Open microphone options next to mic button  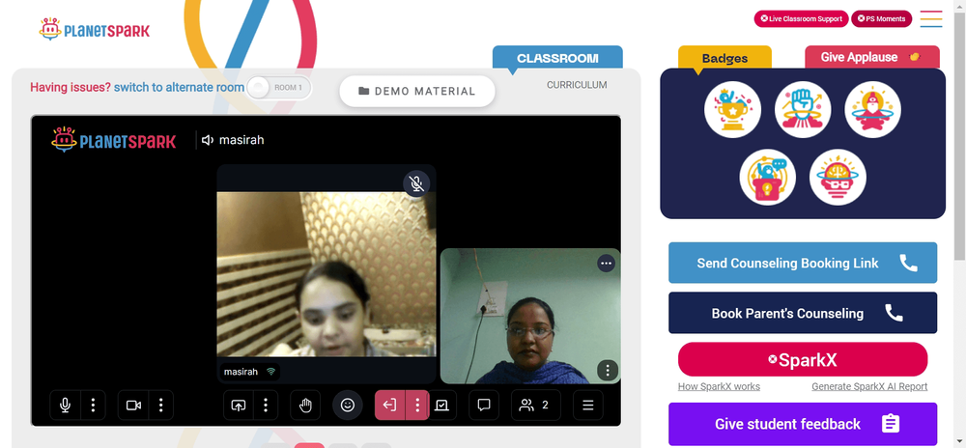point(93,405)
